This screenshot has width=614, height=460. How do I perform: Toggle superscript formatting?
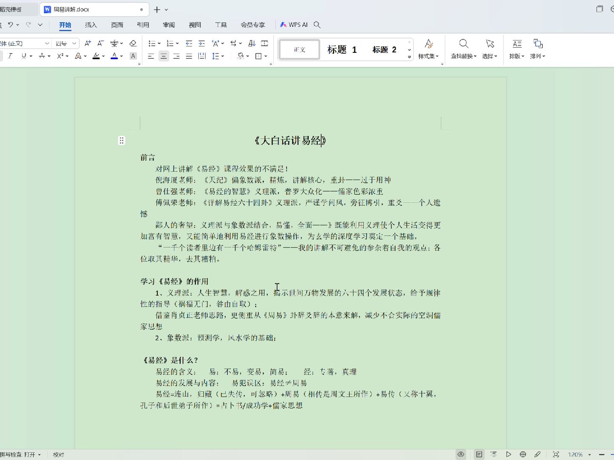pos(60,56)
